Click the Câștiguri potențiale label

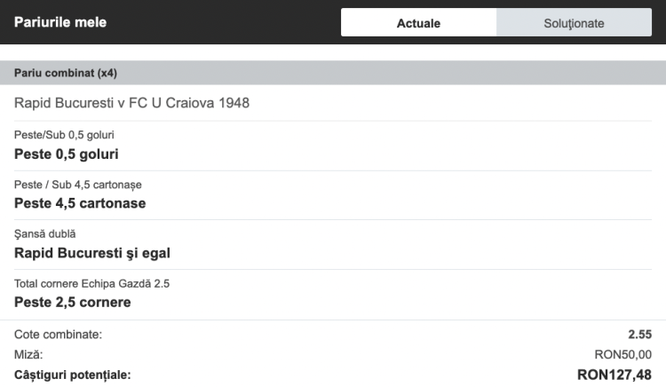(72, 375)
